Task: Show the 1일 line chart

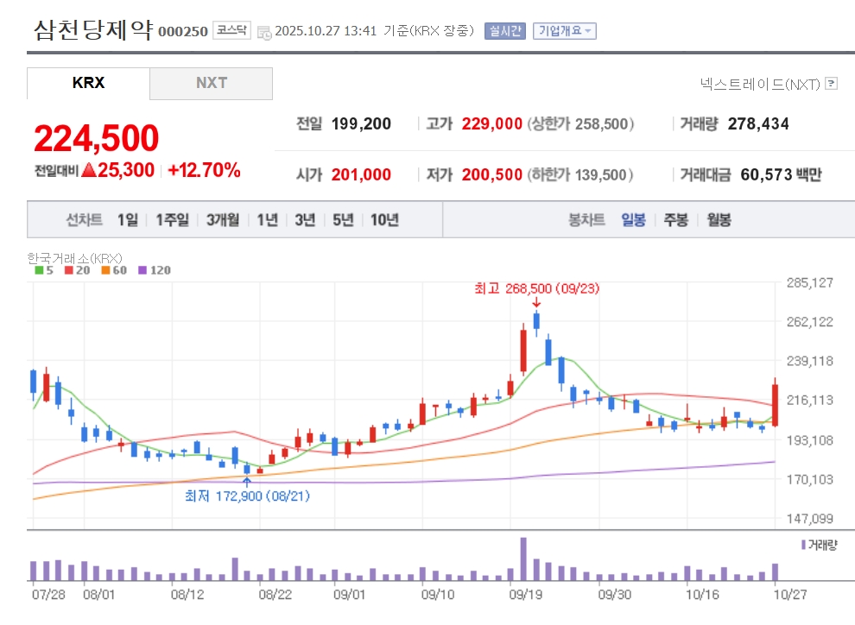Action: pos(127,219)
